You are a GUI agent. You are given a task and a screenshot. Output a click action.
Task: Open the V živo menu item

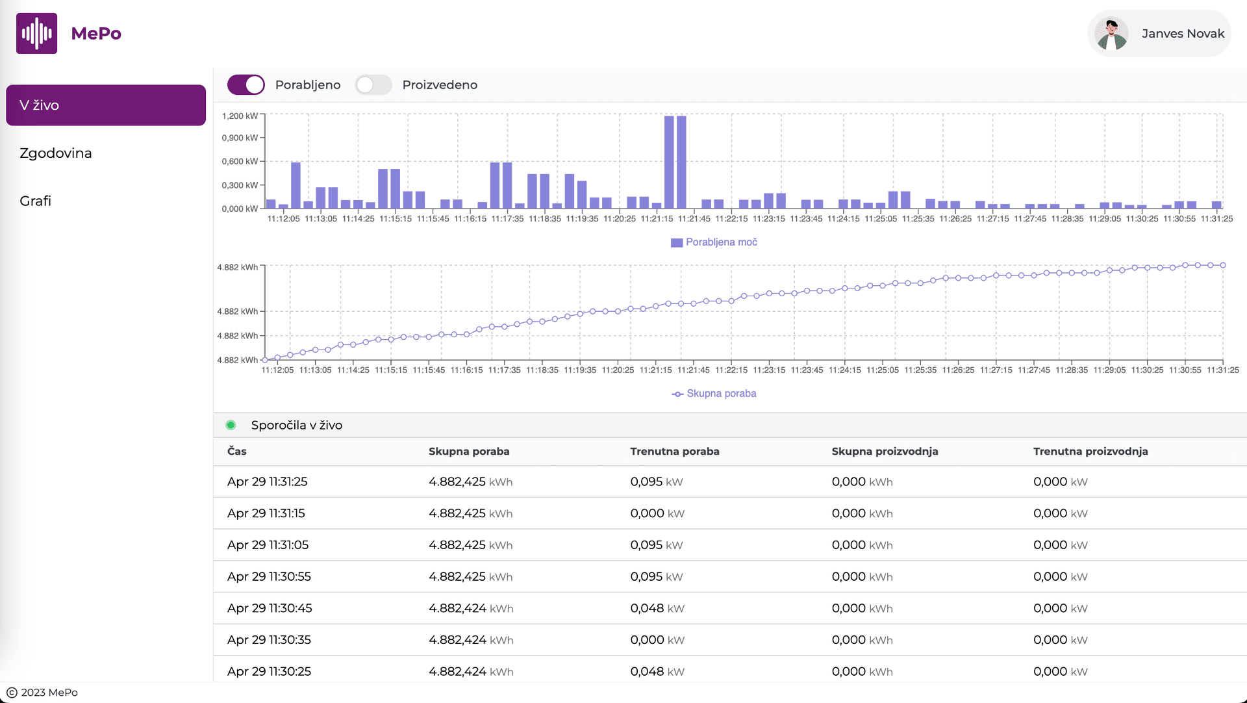(106, 105)
